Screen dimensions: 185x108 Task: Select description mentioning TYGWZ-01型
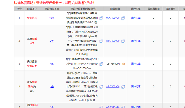[82, 18]
